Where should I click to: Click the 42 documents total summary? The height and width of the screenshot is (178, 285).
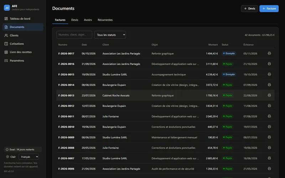point(259,35)
